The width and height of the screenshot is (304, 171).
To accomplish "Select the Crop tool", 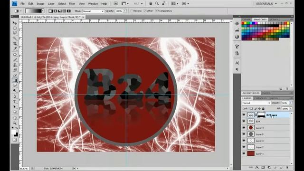I will point(15,44).
